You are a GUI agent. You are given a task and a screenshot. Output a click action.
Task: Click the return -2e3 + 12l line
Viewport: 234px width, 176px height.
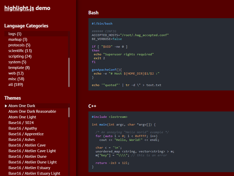click(112, 163)
